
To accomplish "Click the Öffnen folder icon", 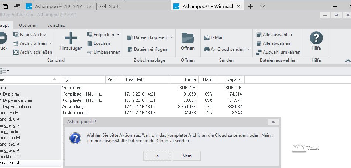I will (187, 38).
